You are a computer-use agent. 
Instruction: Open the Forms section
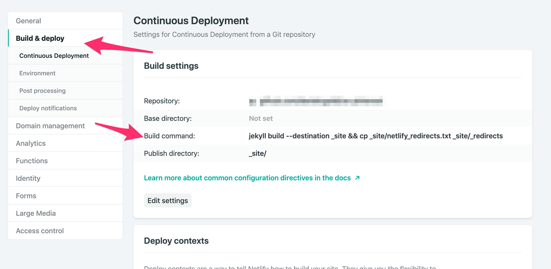coord(26,196)
